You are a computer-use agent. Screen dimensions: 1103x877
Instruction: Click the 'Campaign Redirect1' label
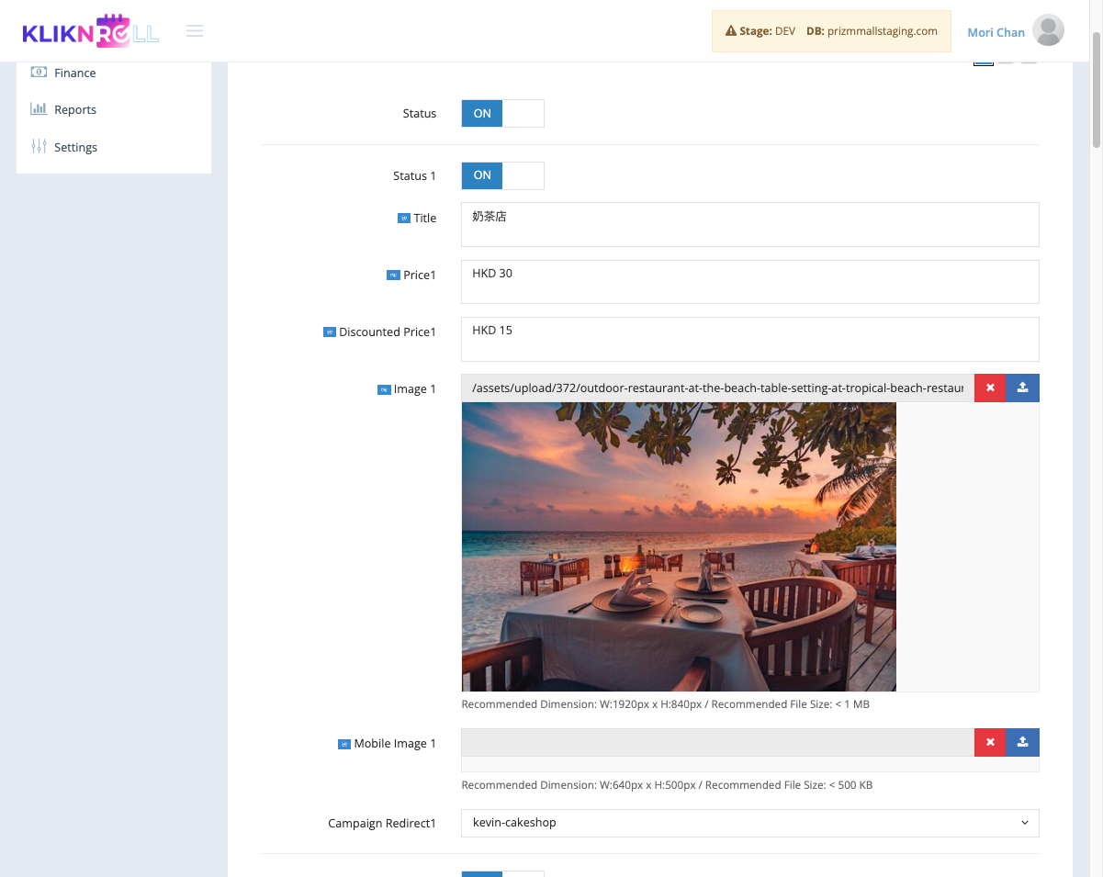[x=382, y=824]
